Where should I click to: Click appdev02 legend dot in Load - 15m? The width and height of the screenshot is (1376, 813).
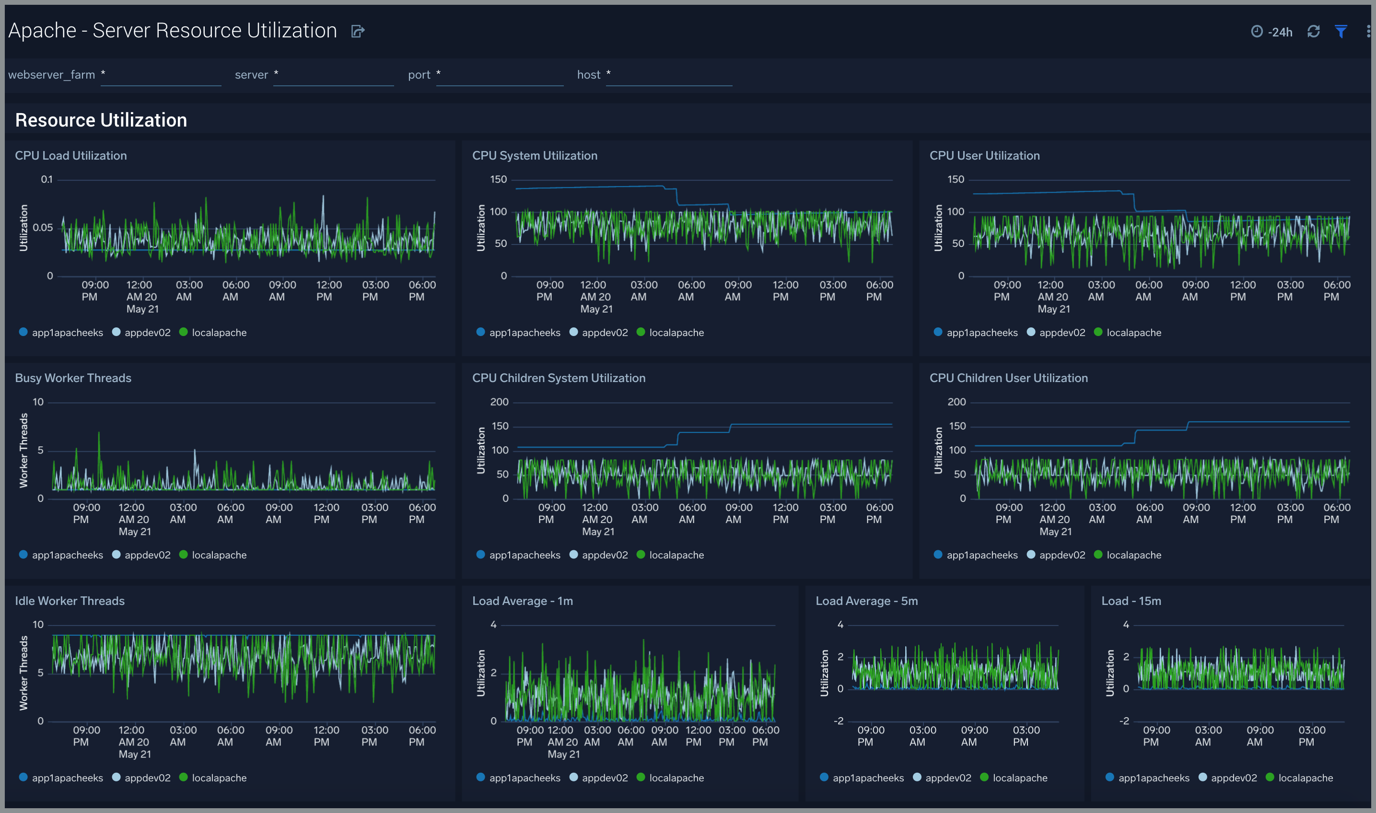coord(1203,778)
